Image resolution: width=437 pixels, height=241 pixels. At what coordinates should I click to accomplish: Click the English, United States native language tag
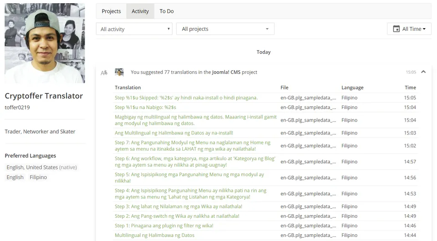click(42, 167)
